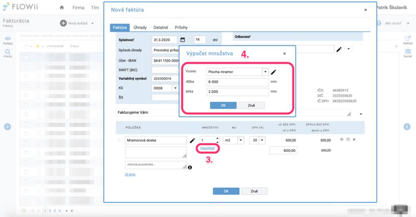Open the Vzorec dropdown arrow
The image size is (416, 217).
265,72
